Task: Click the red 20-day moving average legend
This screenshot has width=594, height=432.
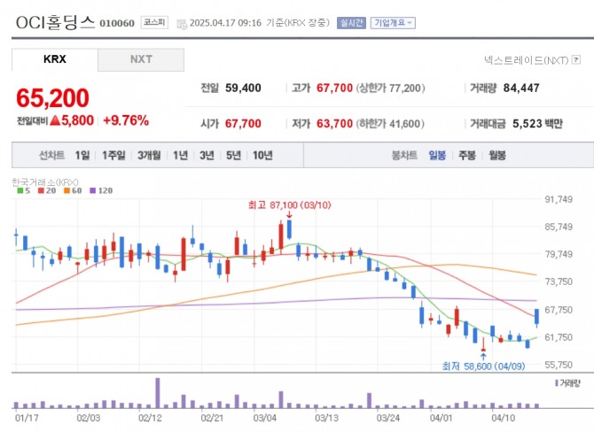Action: (47, 190)
